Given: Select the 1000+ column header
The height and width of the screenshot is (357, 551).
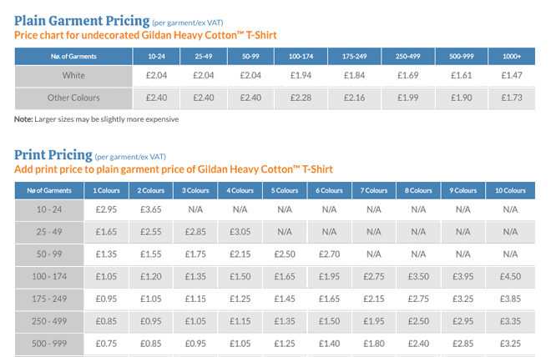Looking at the screenshot, I should point(511,56).
